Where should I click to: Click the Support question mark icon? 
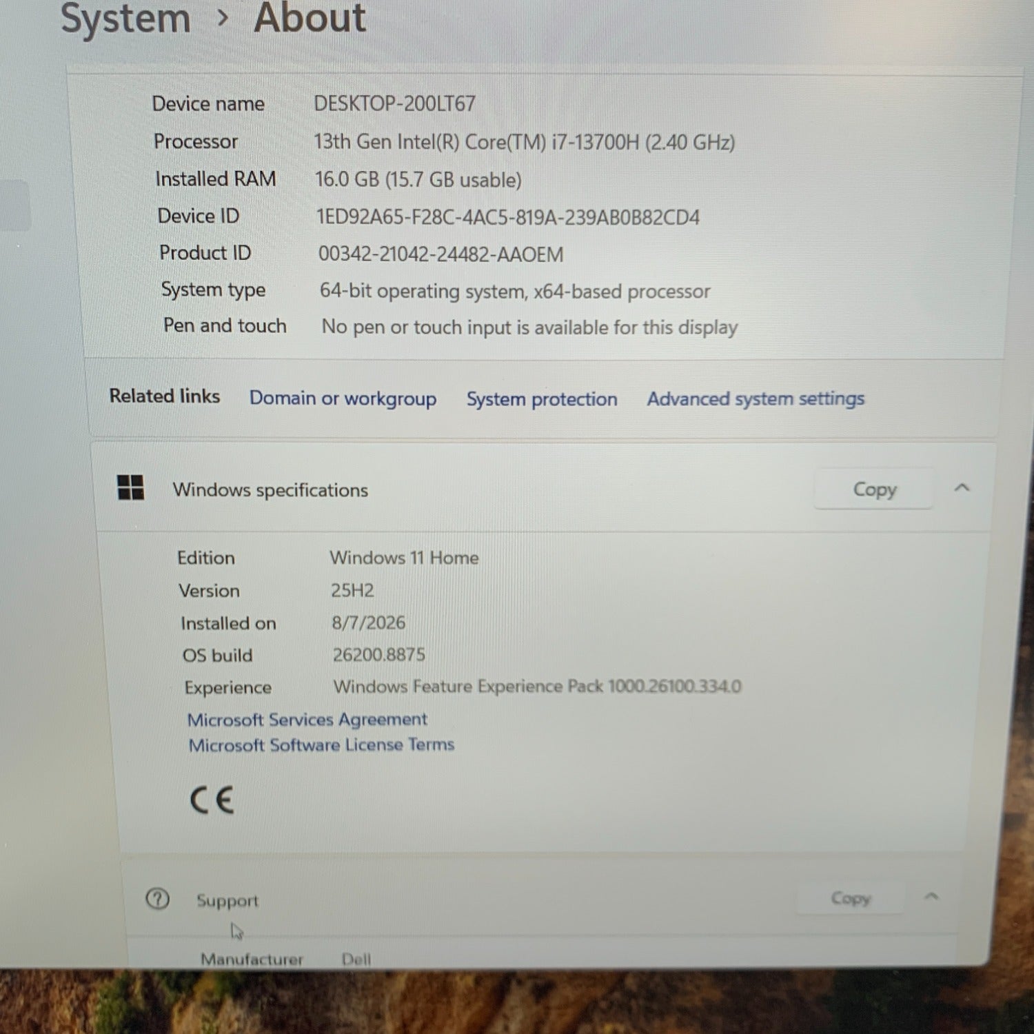157,899
